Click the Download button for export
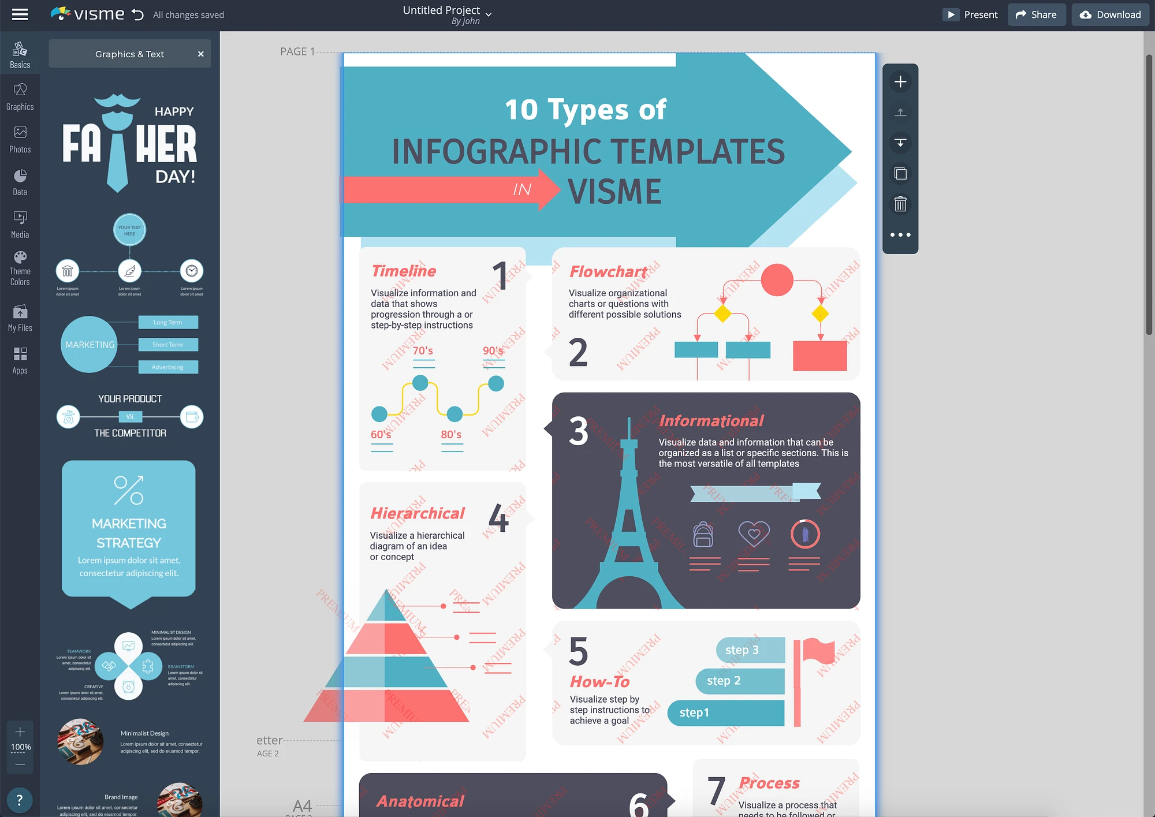Image resolution: width=1155 pixels, height=817 pixels. coord(1109,14)
